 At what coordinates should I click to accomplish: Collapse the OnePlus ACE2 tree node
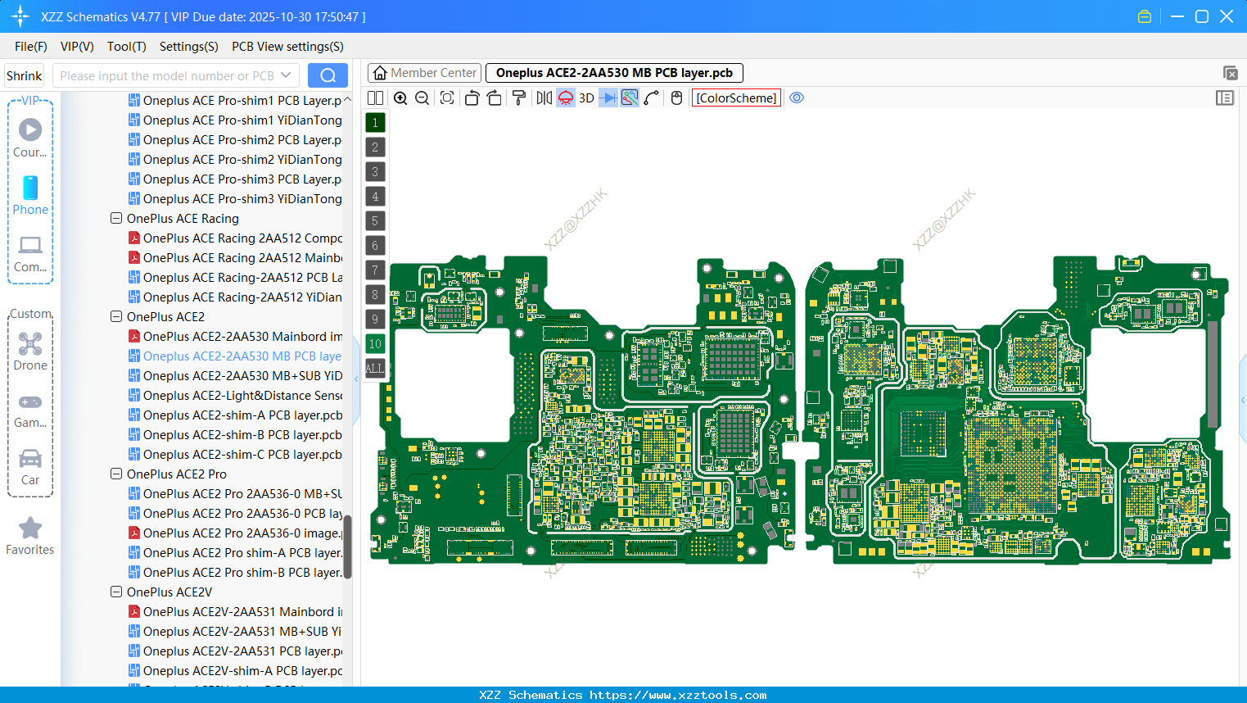(x=115, y=316)
